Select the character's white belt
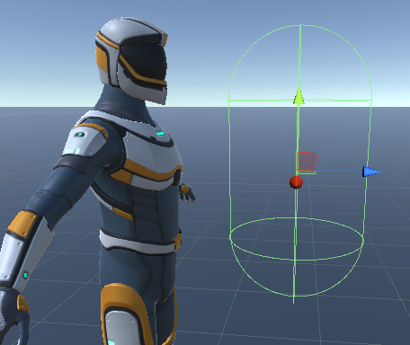 (138, 243)
